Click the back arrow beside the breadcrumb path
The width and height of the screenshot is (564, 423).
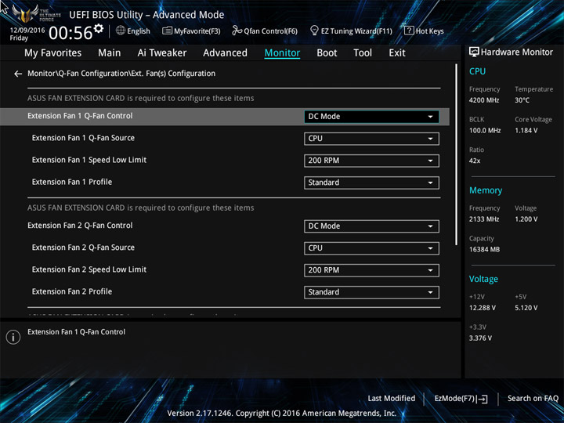pos(18,74)
